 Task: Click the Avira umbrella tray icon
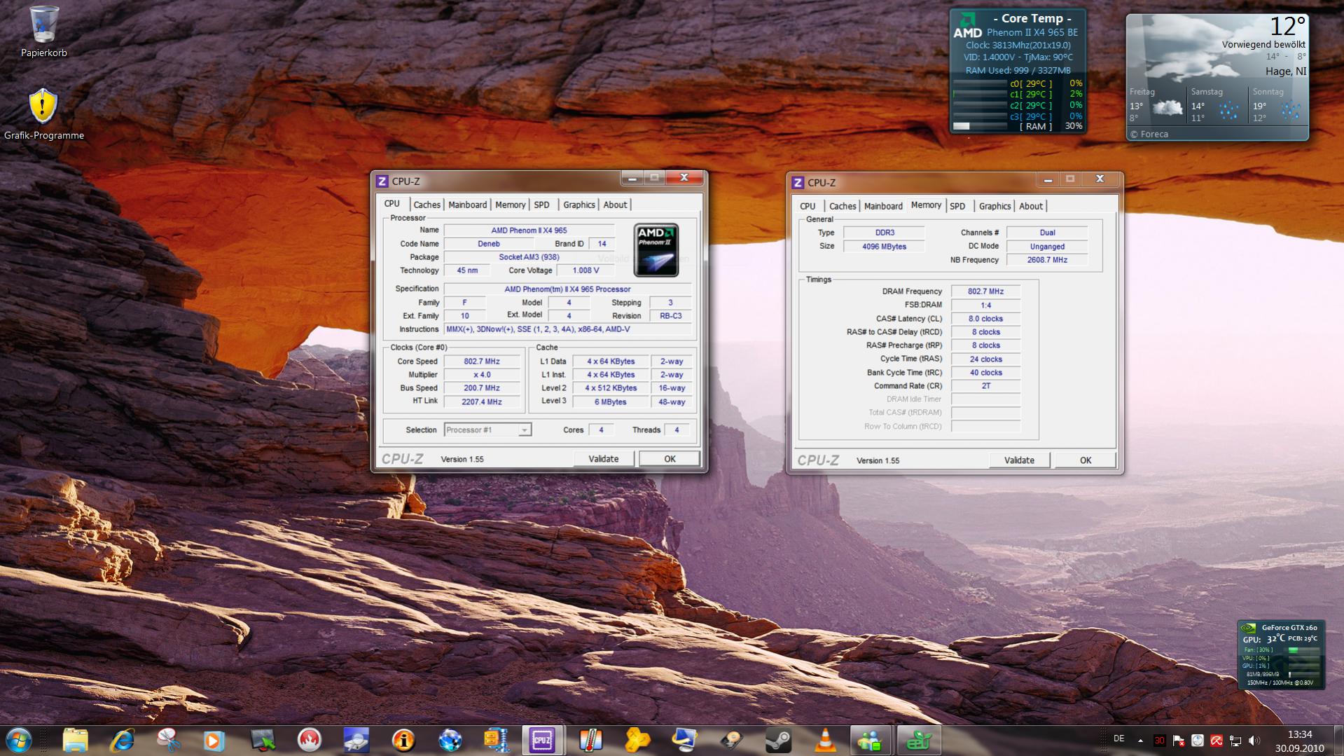click(x=1217, y=741)
